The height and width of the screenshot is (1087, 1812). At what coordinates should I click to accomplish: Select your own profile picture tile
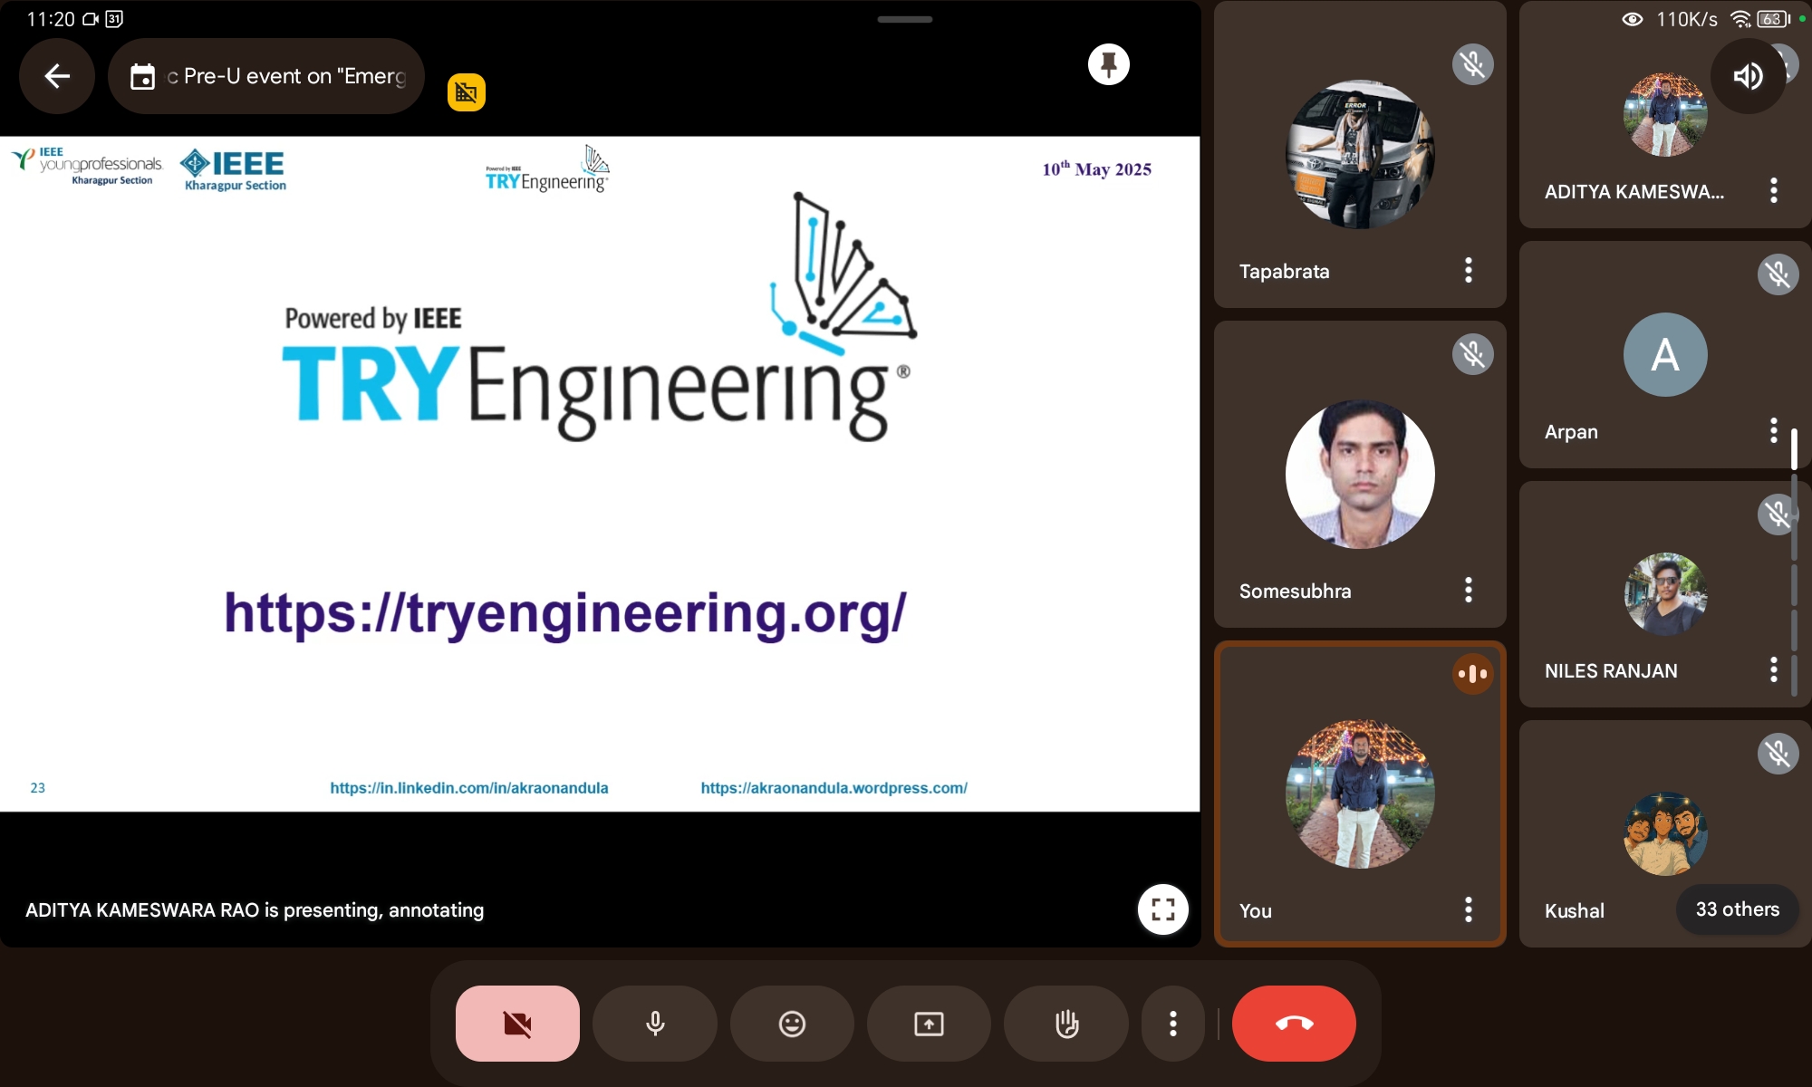point(1360,794)
